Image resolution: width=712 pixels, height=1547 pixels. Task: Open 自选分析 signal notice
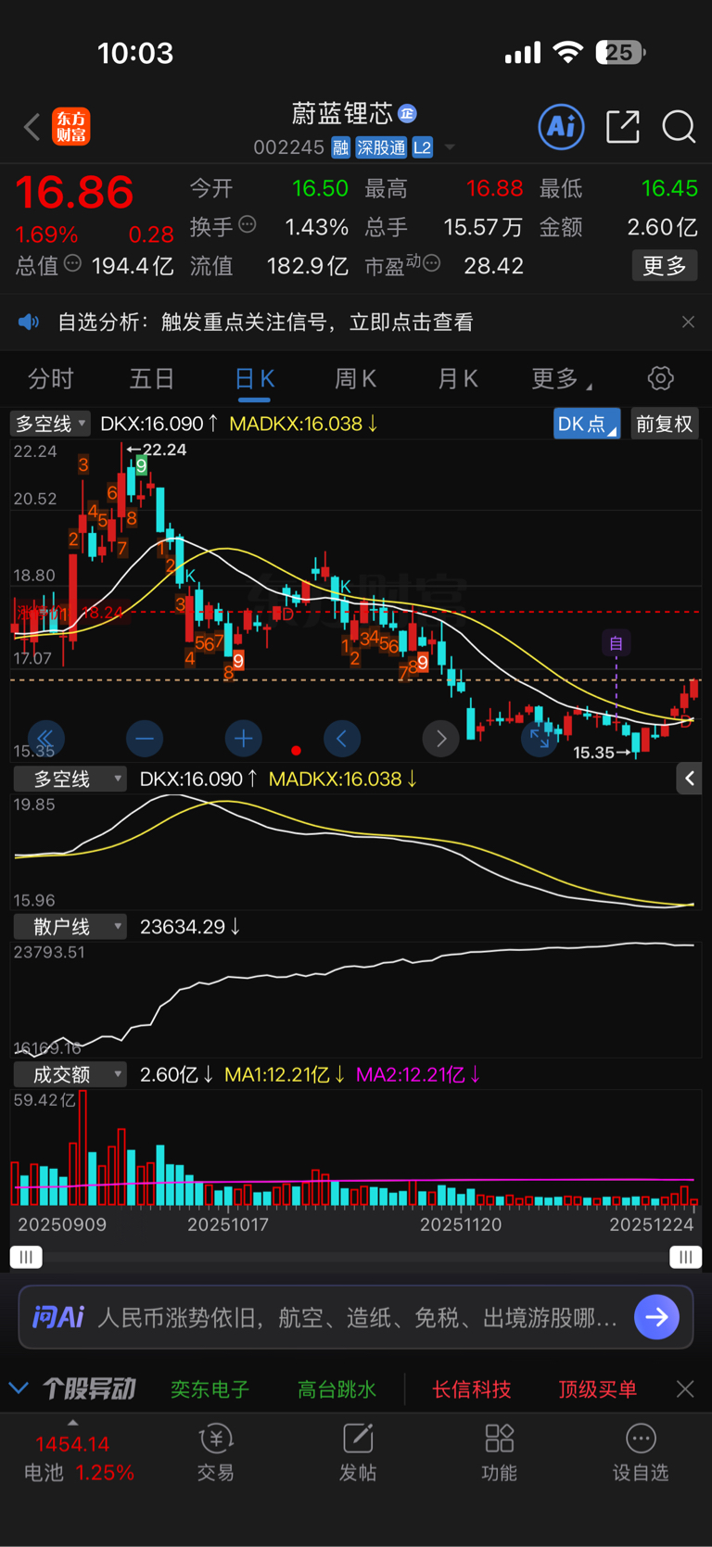(265, 322)
